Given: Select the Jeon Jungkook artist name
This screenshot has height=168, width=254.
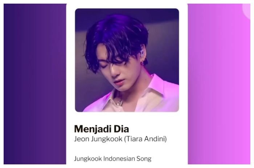Looking at the screenshot, I should click(98, 139).
